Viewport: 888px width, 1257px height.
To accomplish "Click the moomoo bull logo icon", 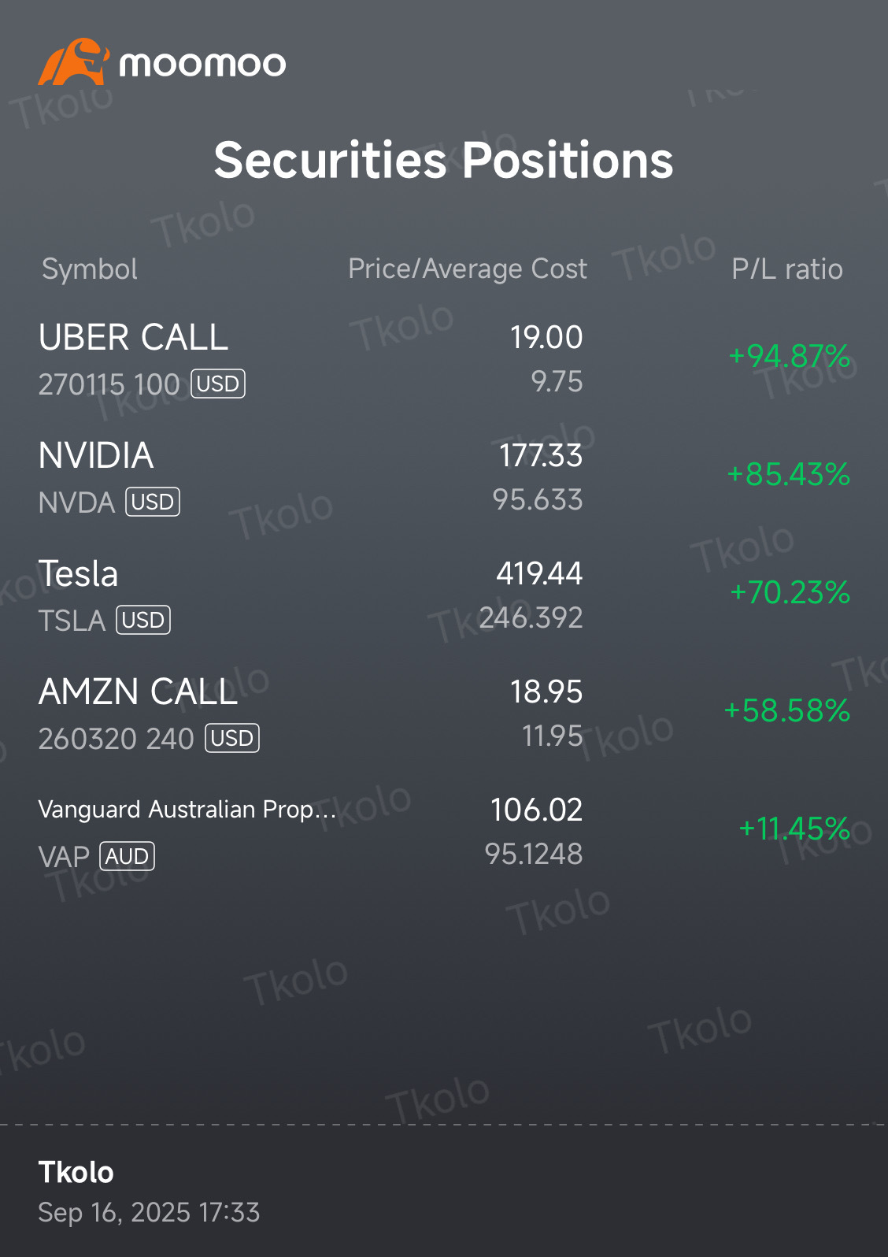I will 73,62.
